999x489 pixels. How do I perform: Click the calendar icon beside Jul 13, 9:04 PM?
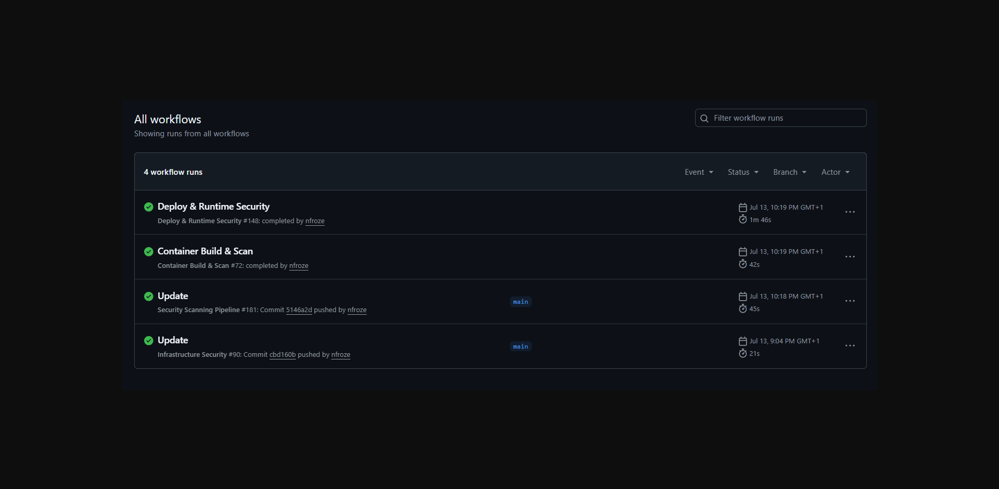point(742,341)
